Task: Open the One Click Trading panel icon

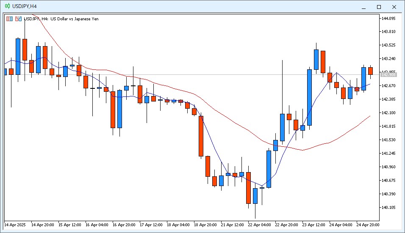Action: (10, 19)
